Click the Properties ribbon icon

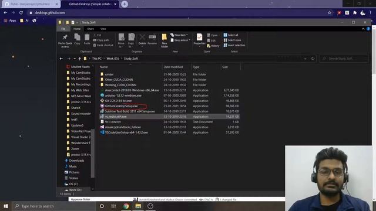pyautogui.click(x=199, y=40)
